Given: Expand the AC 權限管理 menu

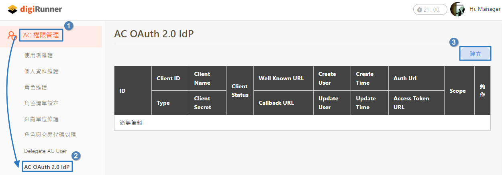Looking at the screenshot, I should click(41, 35).
